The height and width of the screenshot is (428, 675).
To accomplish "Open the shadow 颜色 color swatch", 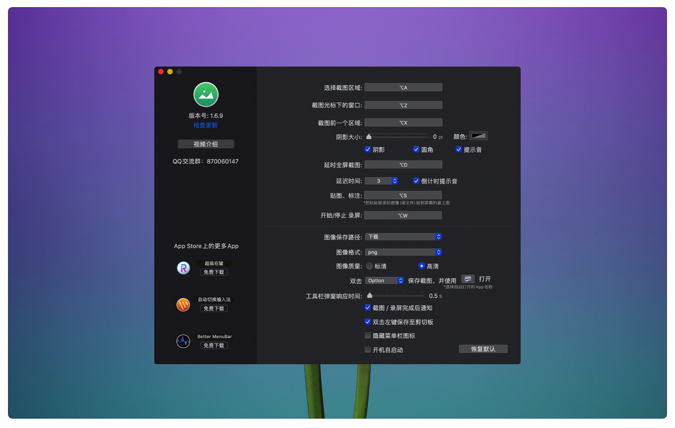I will click(x=478, y=136).
